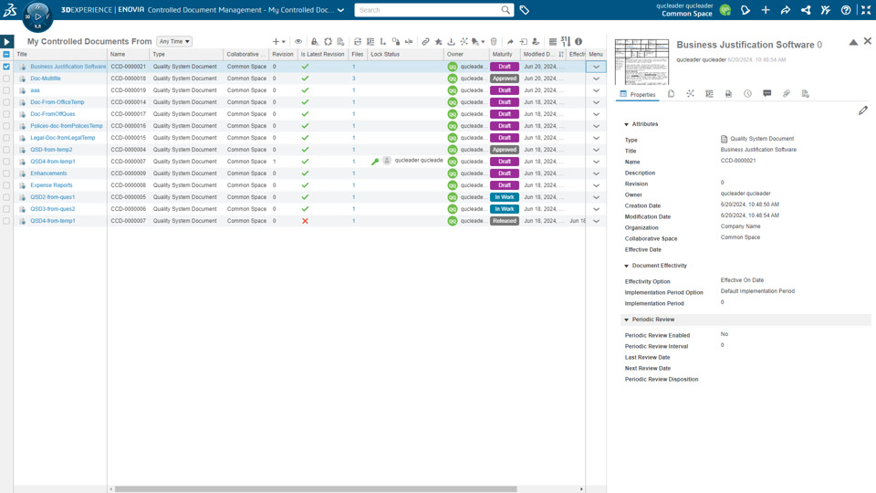Click the delete trash can toolbar icon
The height and width of the screenshot is (493, 876).
(x=494, y=41)
